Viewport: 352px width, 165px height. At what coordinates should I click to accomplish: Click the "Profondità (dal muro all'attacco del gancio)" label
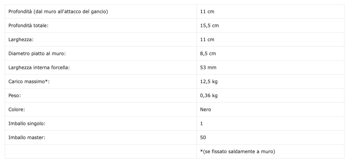click(x=58, y=12)
